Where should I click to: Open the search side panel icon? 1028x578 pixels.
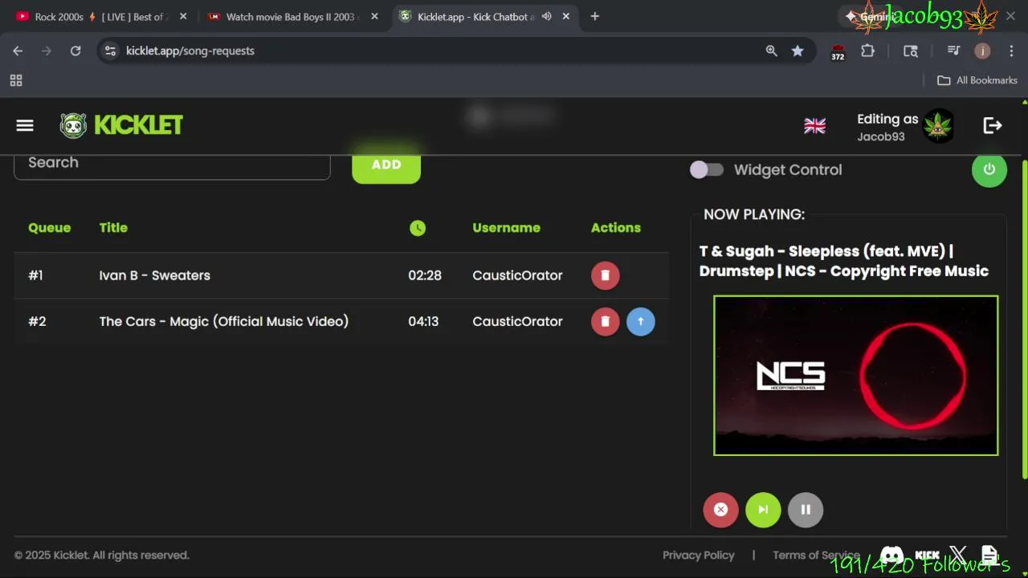pos(911,51)
